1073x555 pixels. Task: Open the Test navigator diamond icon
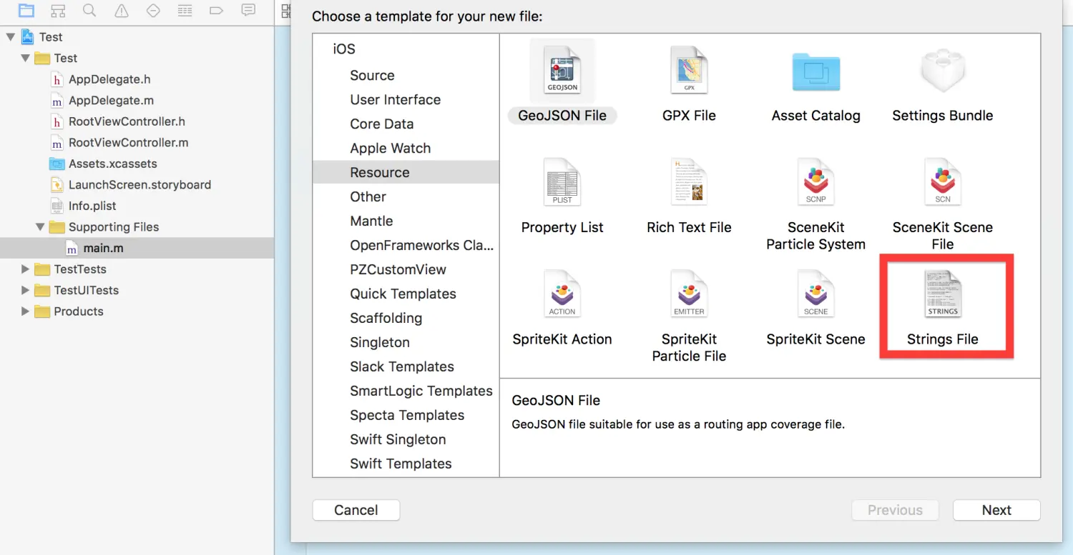click(x=153, y=10)
